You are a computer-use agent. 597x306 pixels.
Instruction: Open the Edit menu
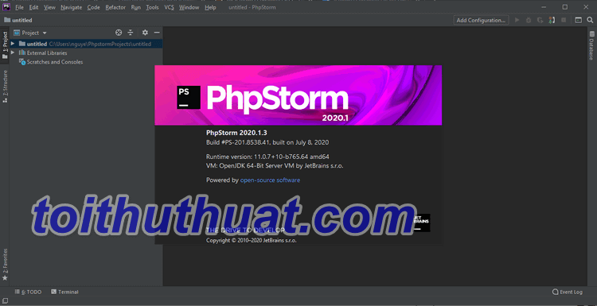point(33,7)
